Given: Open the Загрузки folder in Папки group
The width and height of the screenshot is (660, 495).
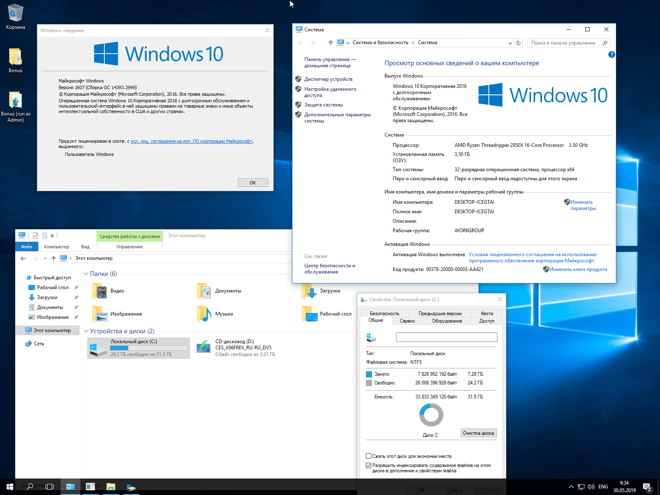Looking at the screenshot, I should [321, 291].
